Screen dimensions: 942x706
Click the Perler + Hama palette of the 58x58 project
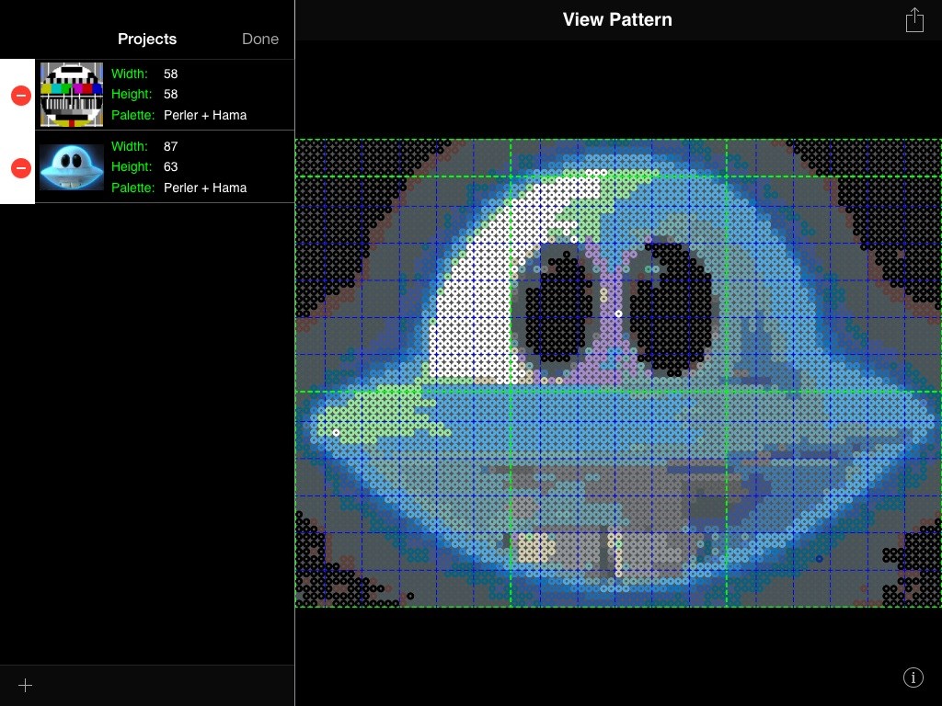pyautogui.click(x=205, y=115)
